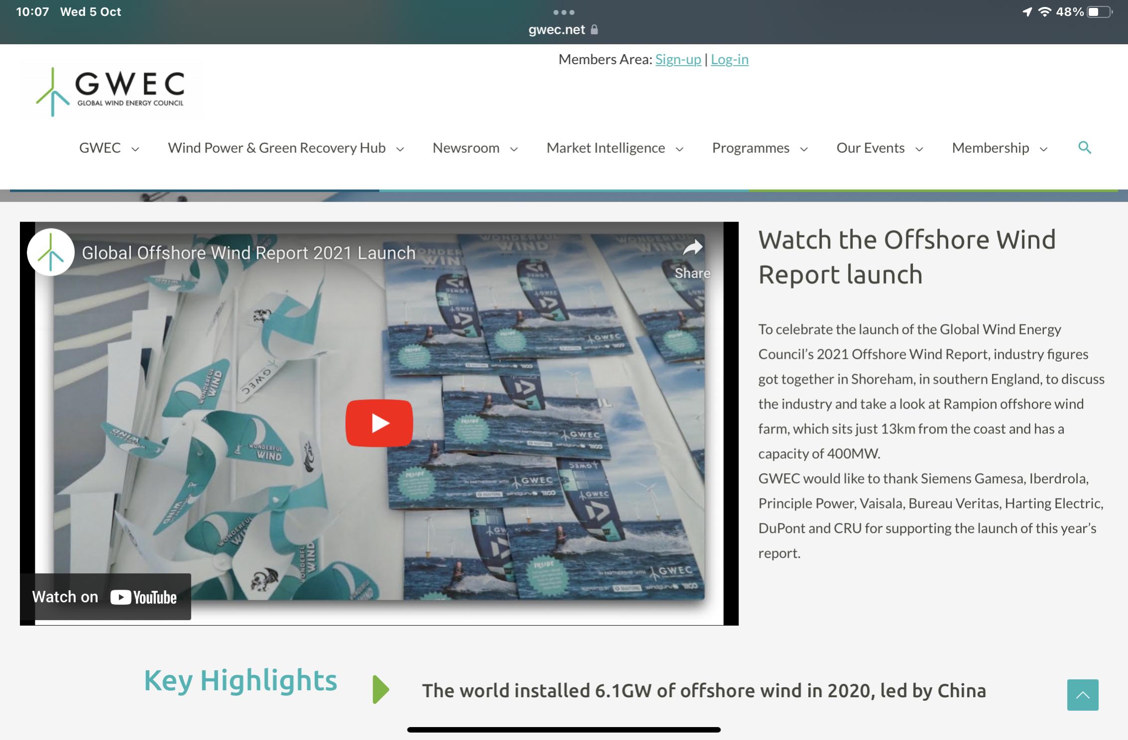Image resolution: width=1128 pixels, height=740 pixels.
Task: Open the Newsroom menu item
Action: tap(466, 148)
